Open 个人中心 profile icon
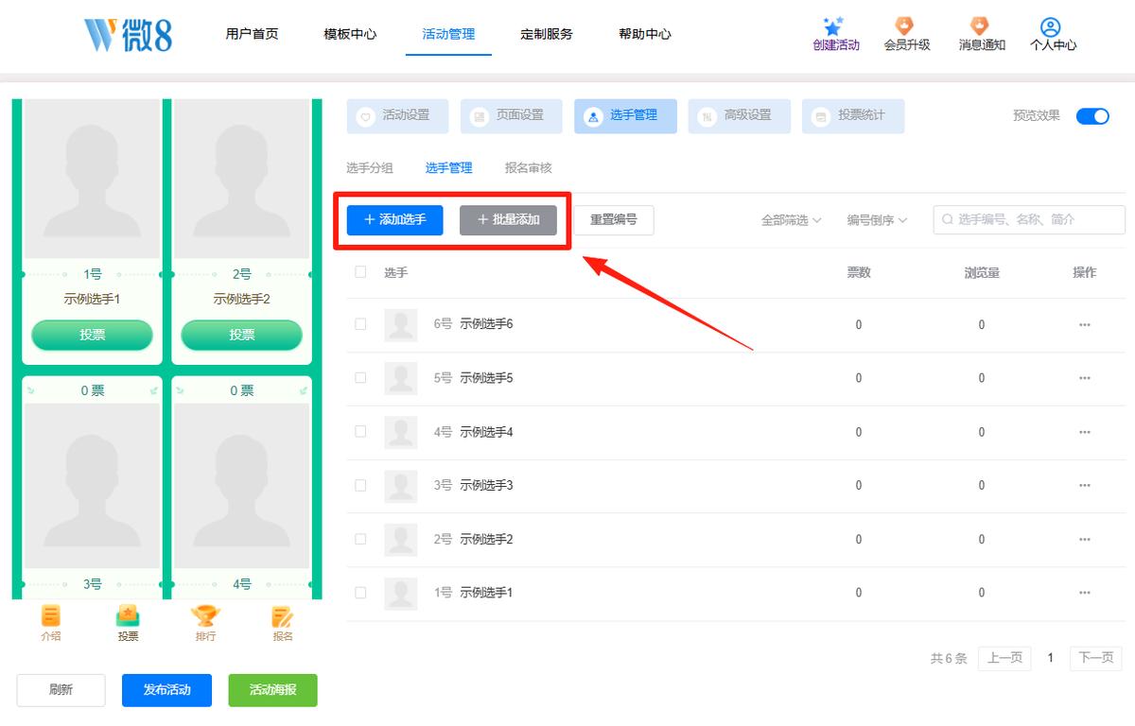 (x=1052, y=26)
